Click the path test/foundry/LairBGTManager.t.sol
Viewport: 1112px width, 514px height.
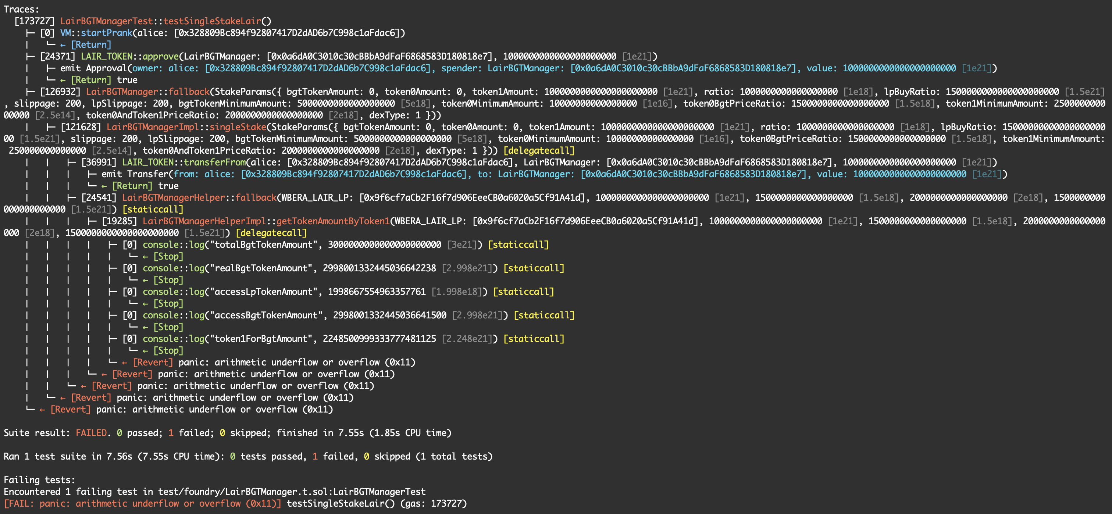[243, 492]
